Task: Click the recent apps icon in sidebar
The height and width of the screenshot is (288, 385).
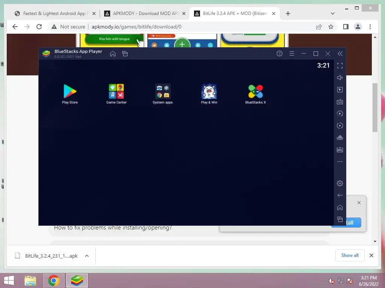Action: (340, 219)
